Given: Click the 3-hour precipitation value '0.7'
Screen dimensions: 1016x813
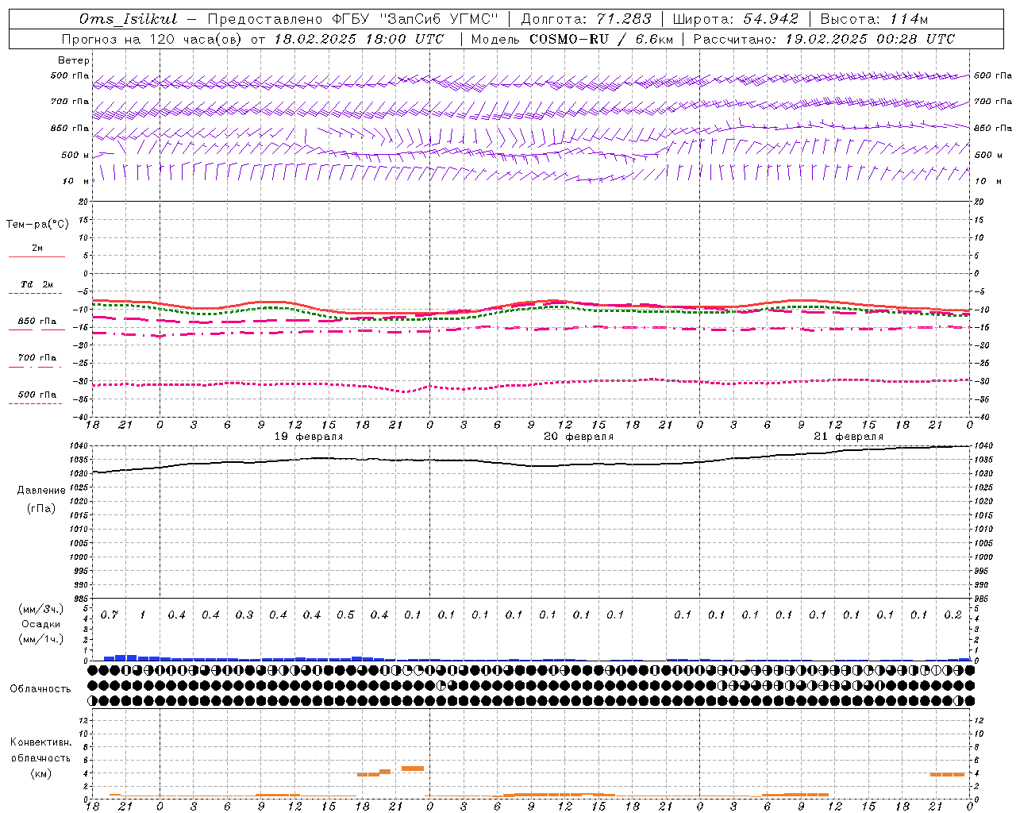Looking at the screenshot, I should click(x=110, y=615).
